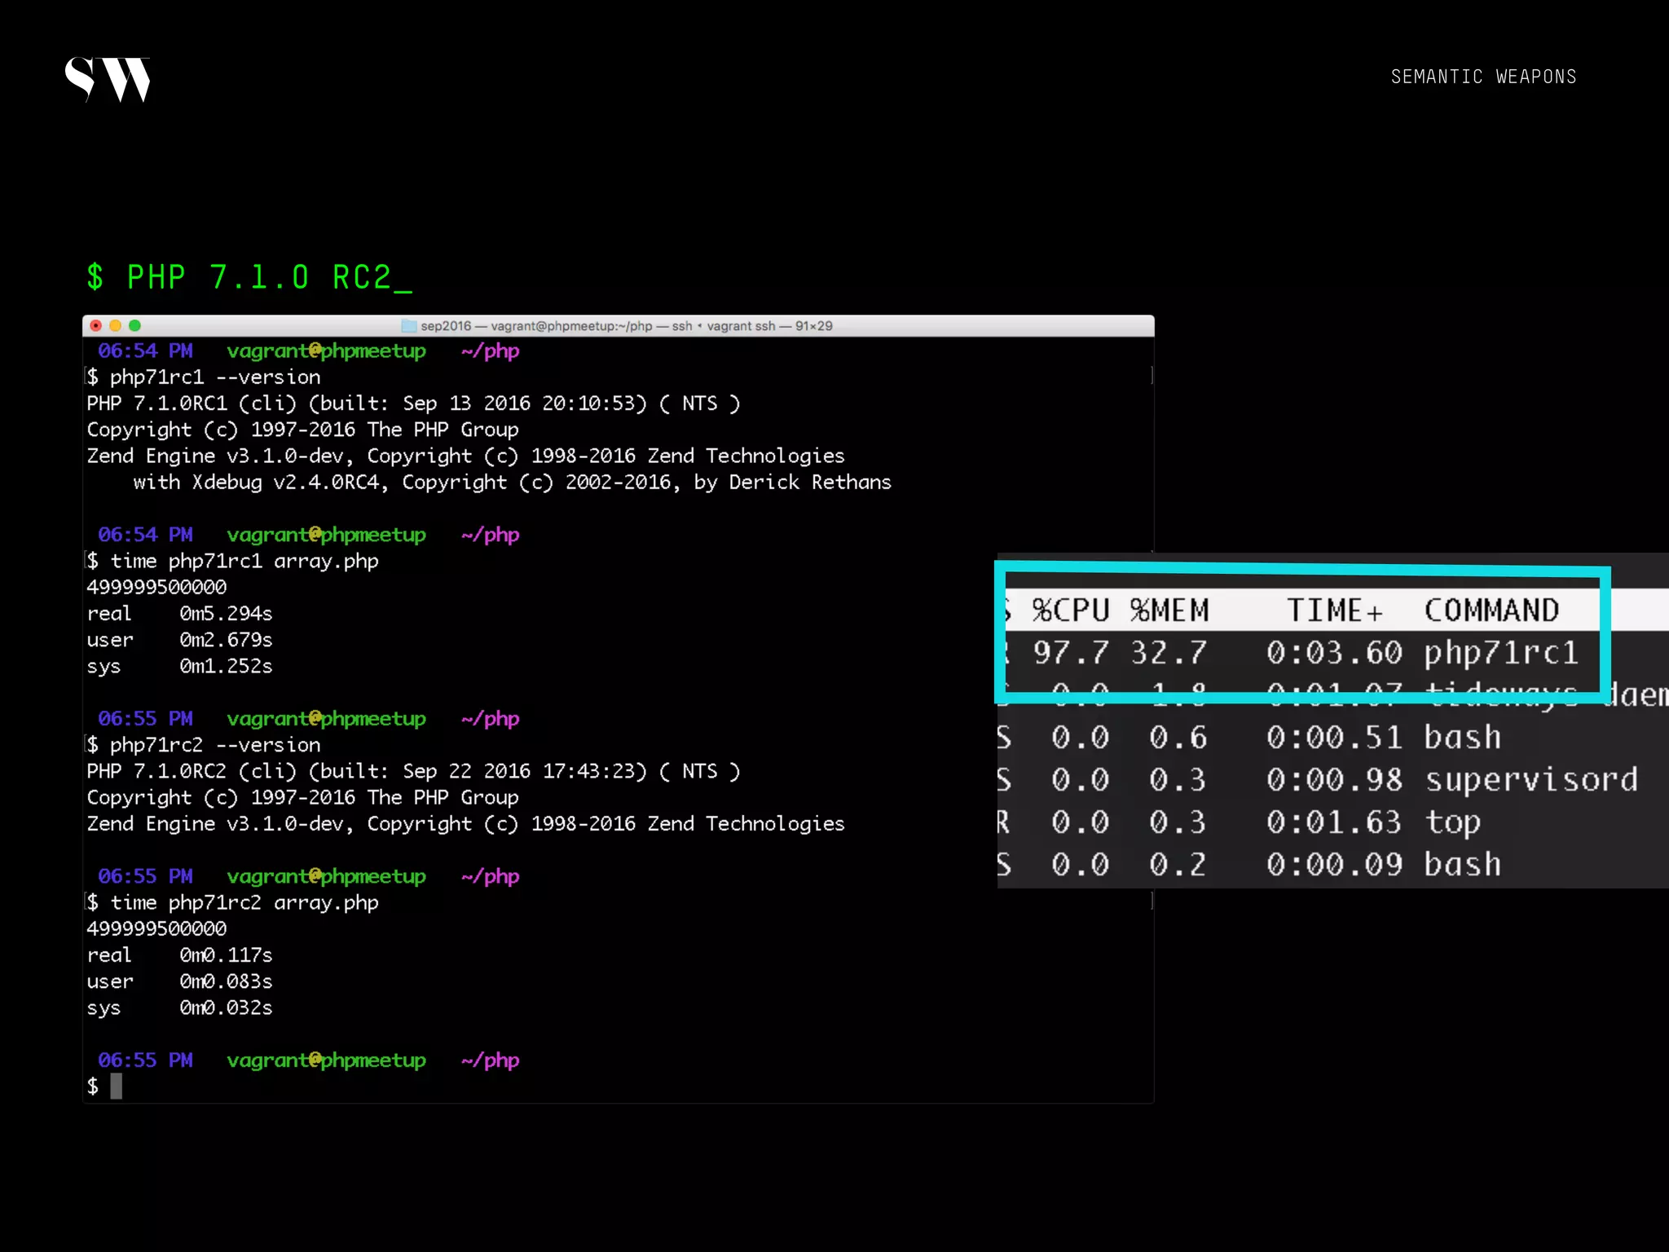
Task: Click the Xdebug v2.4.0RC4 line
Action: 513,483
